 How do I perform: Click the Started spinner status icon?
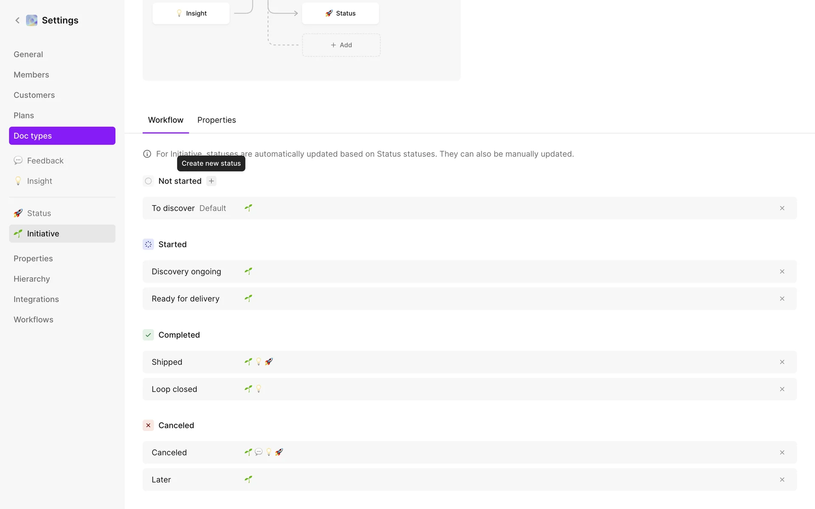(x=148, y=244)
